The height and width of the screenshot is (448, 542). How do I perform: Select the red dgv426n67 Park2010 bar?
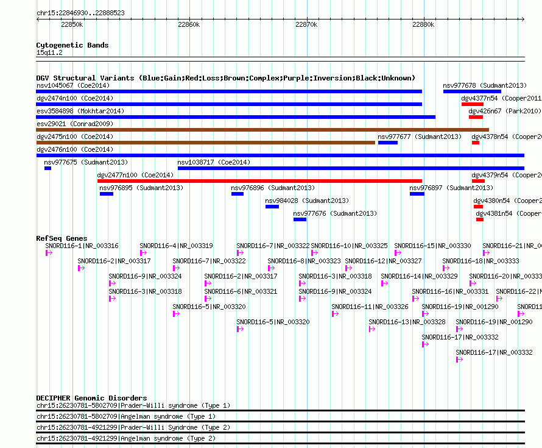pyautogui.click(x=476, y=117)
